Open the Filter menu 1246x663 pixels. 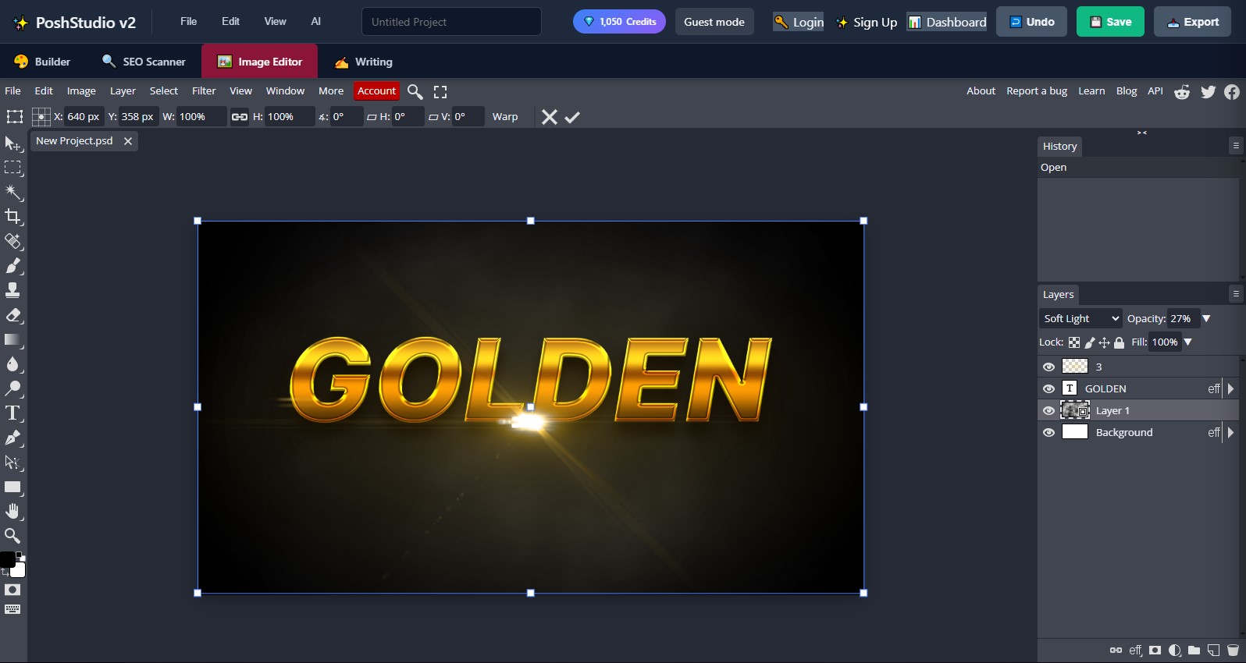tap(204, 91)
